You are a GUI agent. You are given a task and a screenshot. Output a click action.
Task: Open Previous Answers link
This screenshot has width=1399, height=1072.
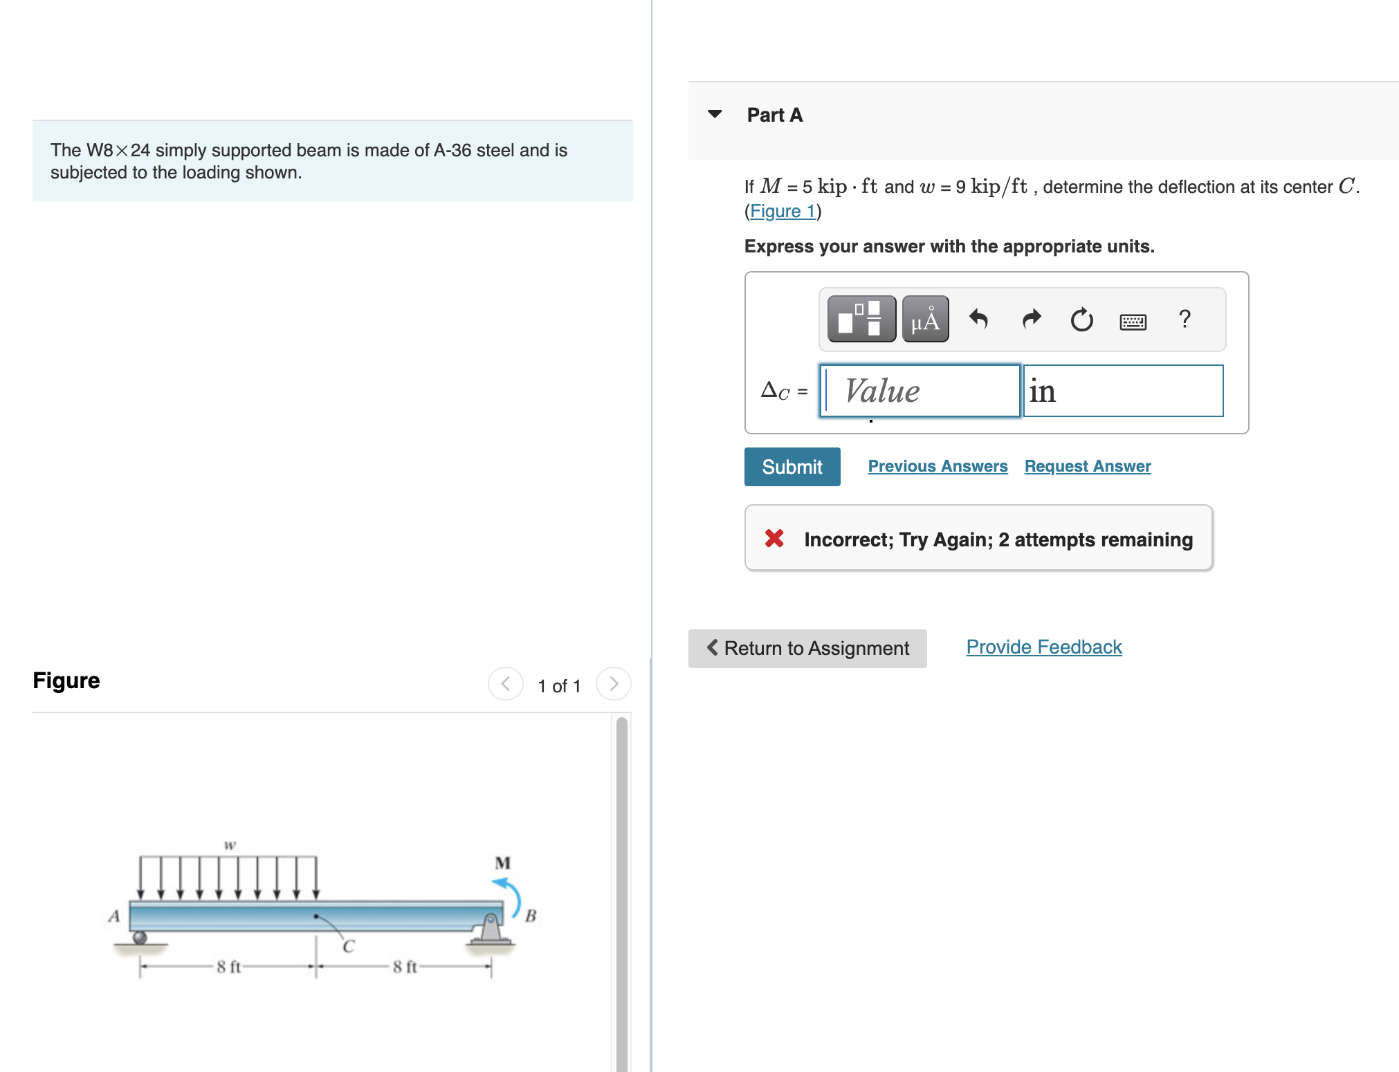[938, 466]
